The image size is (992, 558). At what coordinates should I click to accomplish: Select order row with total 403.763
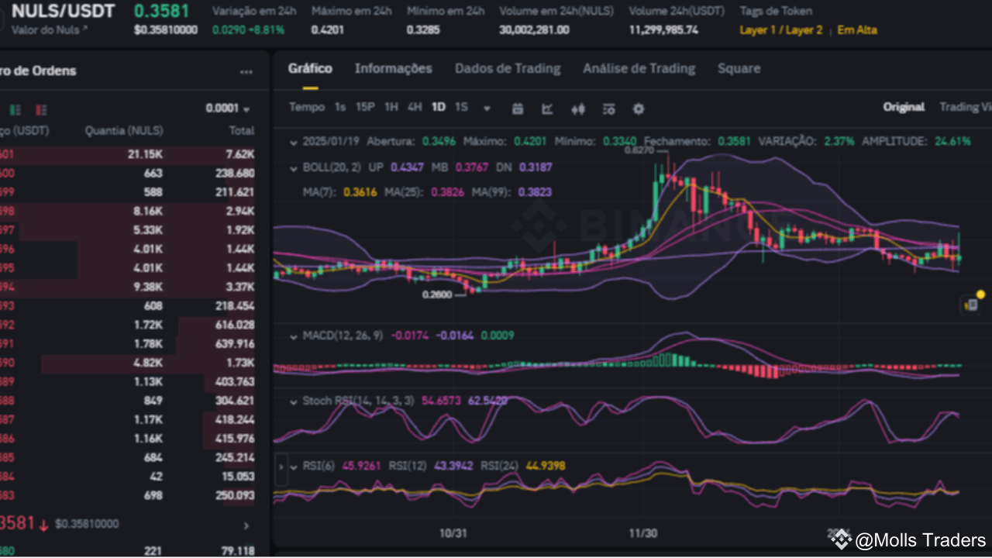click(x=127, y=381)
